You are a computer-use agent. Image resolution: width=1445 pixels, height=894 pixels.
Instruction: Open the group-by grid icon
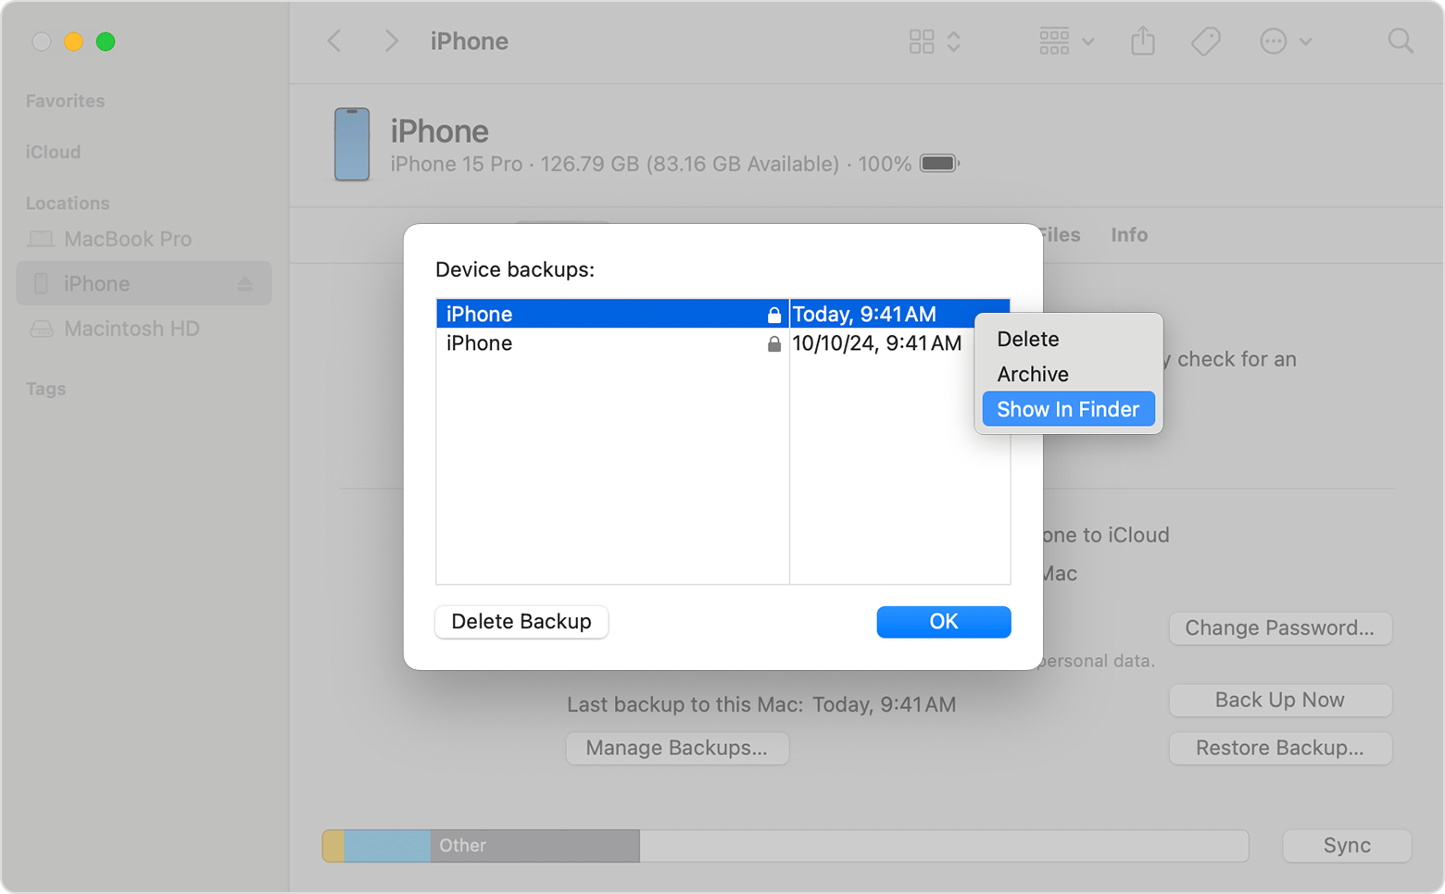(x=1054, y=41)
